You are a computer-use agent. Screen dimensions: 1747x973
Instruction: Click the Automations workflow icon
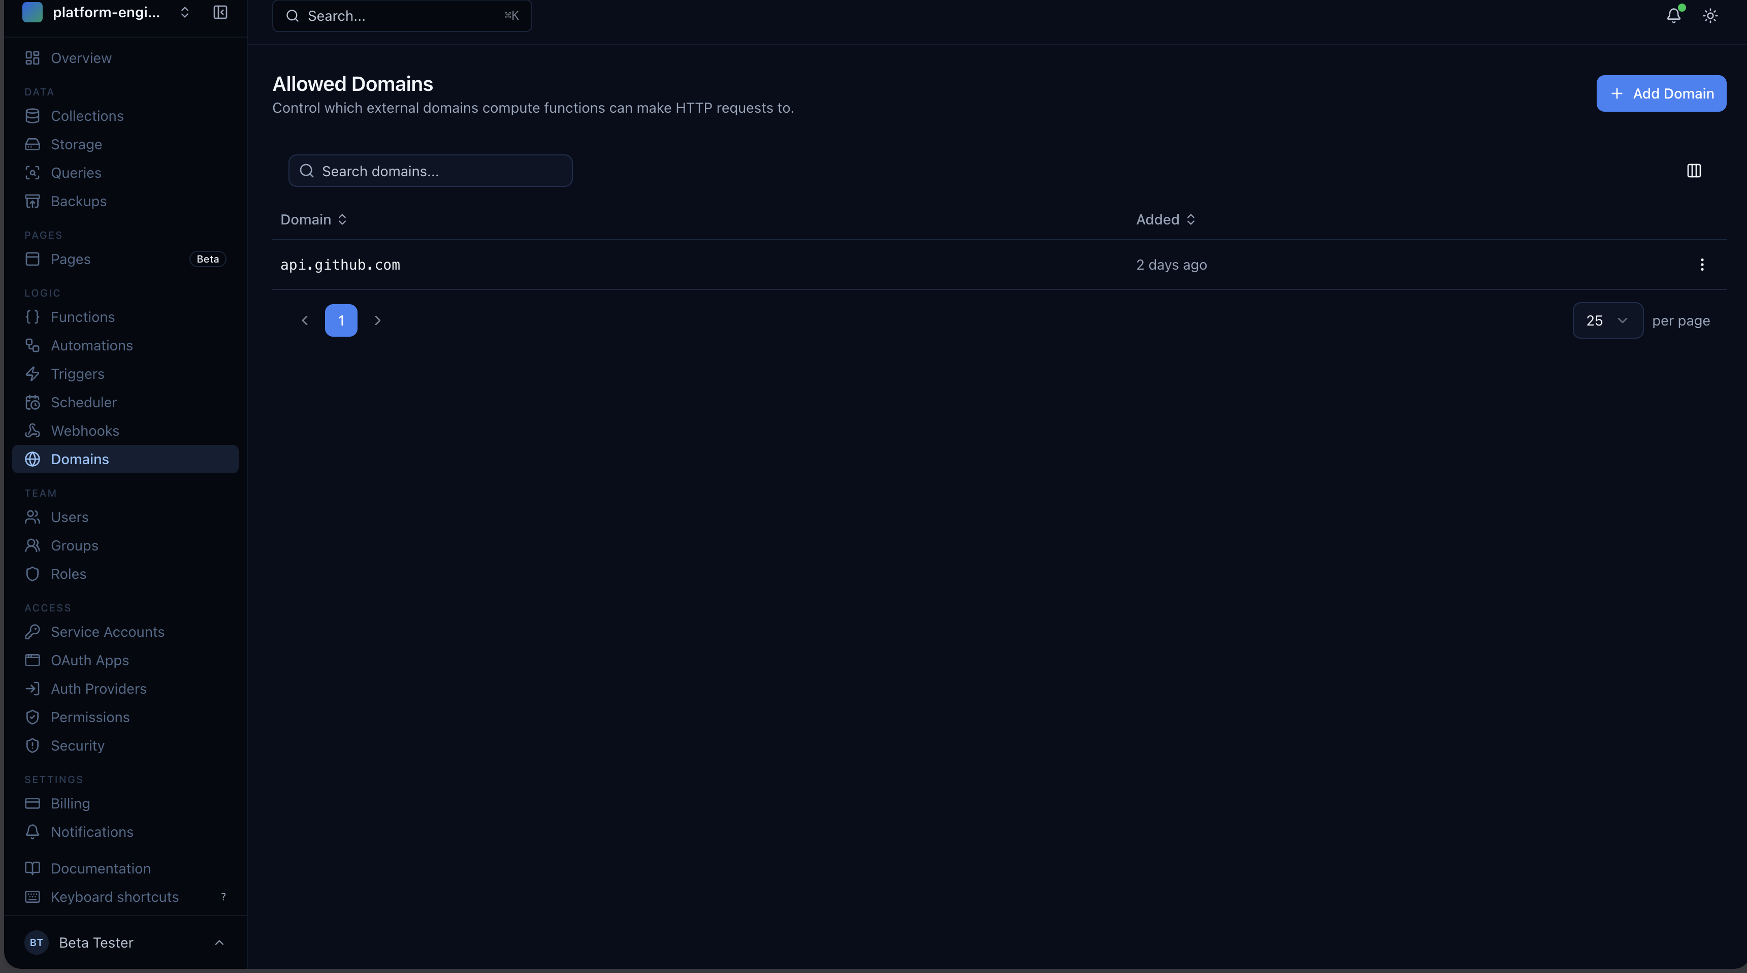33,346
